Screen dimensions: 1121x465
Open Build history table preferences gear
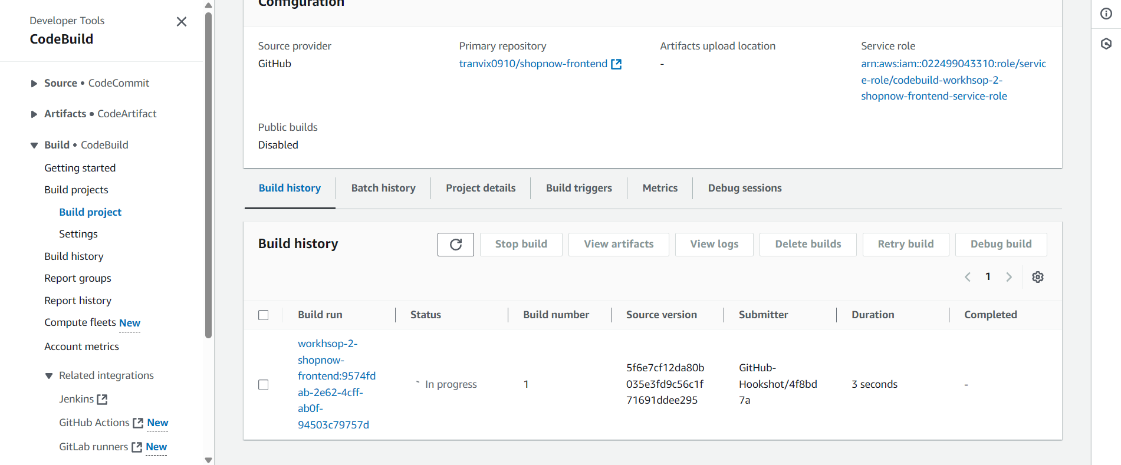(1038, 277)
